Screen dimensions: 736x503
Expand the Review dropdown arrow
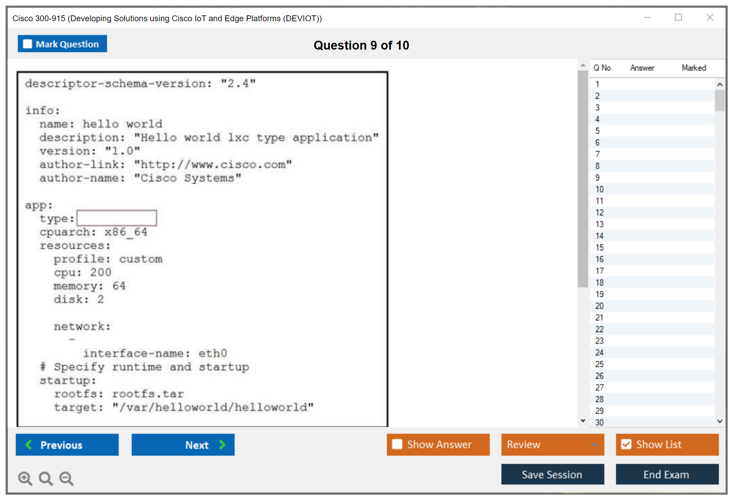pyautogui.click(x=594, y=444)
